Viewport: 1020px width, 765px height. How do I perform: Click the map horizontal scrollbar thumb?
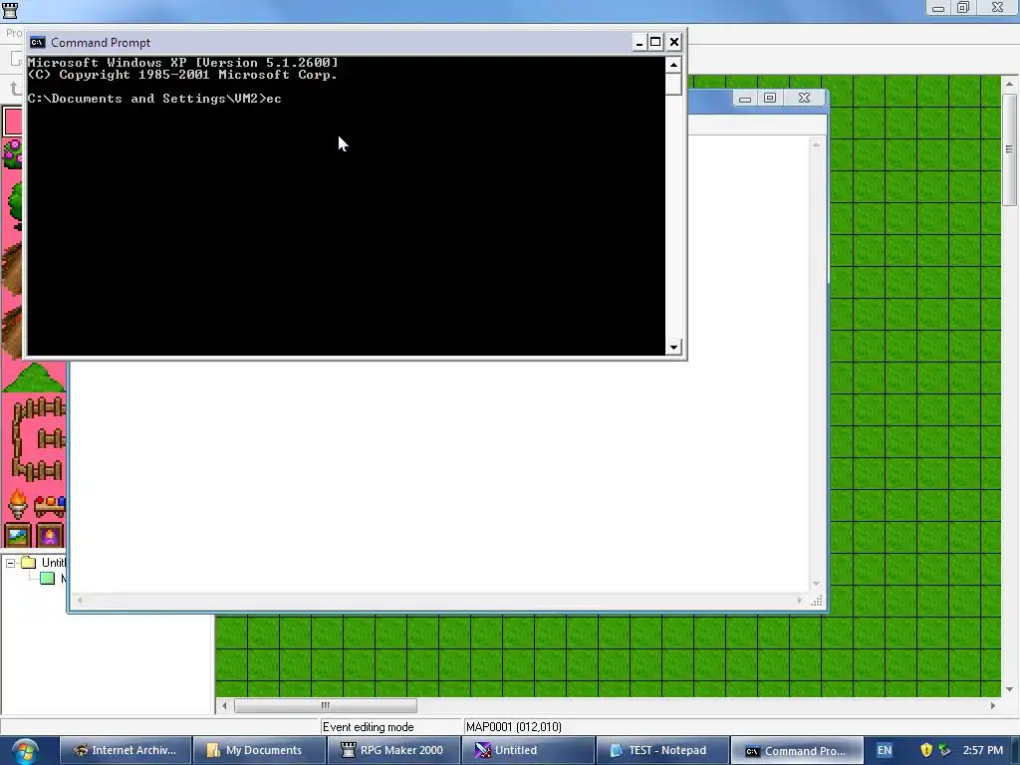[326, 706]
